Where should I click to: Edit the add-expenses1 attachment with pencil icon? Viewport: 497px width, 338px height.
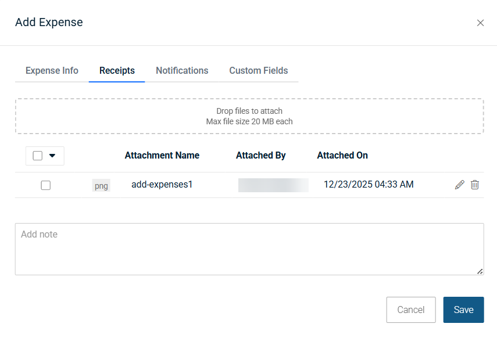point(459,185)
